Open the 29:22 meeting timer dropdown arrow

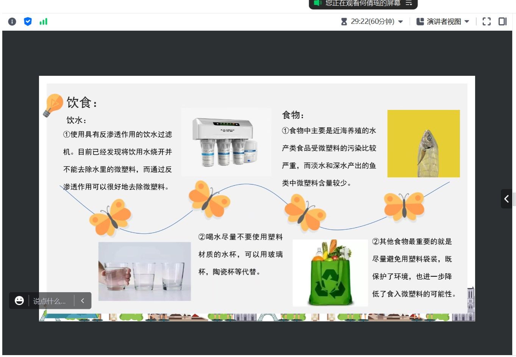(x=400, y=22)
